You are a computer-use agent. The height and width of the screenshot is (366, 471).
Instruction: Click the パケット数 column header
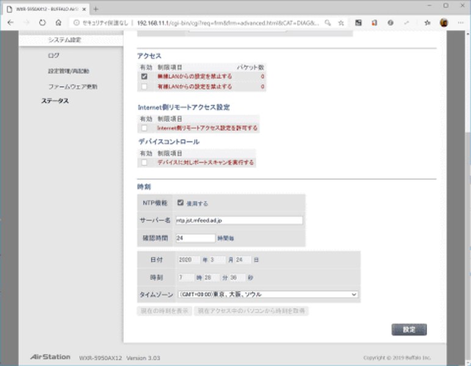click(251, 67)
